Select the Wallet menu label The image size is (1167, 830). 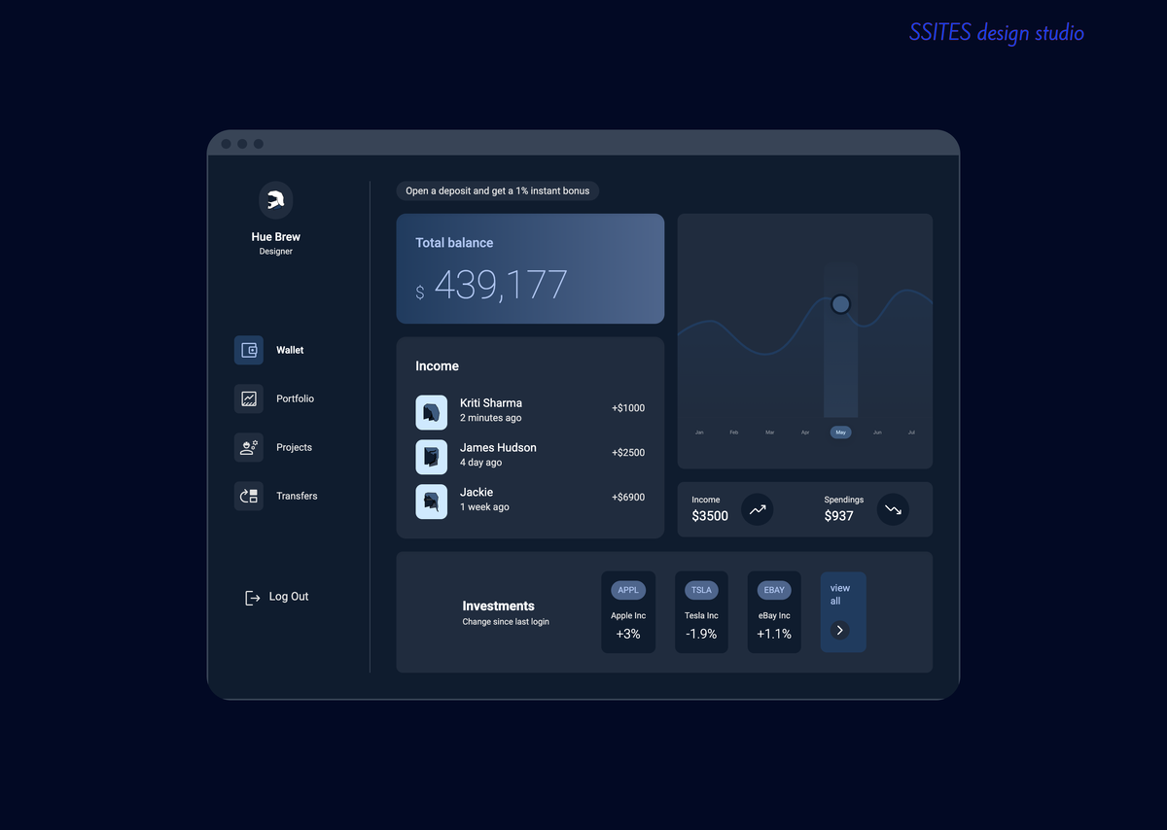(x=290, y=350)
